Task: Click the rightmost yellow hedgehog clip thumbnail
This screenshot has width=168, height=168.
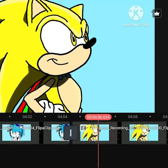Action: click(144, 133)
